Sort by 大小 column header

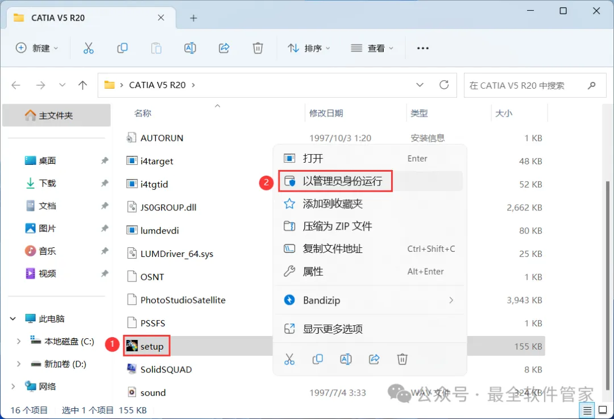tap(503, 113)
